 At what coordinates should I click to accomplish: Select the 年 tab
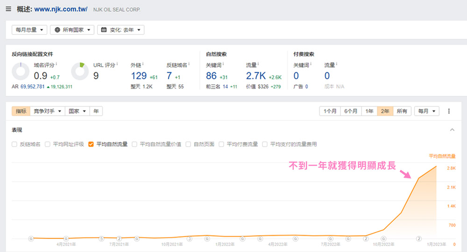click(x=96, y=111)
